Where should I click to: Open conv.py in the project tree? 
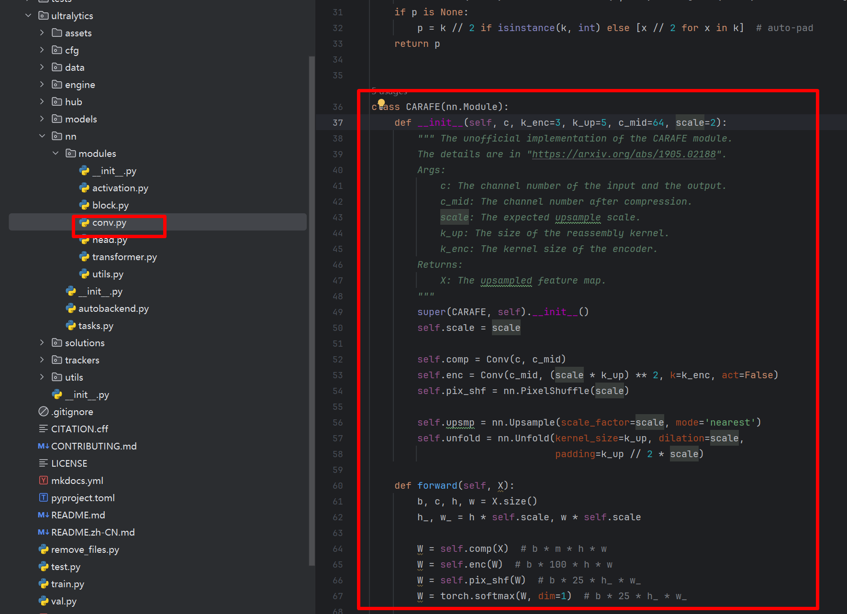(110, 222)
